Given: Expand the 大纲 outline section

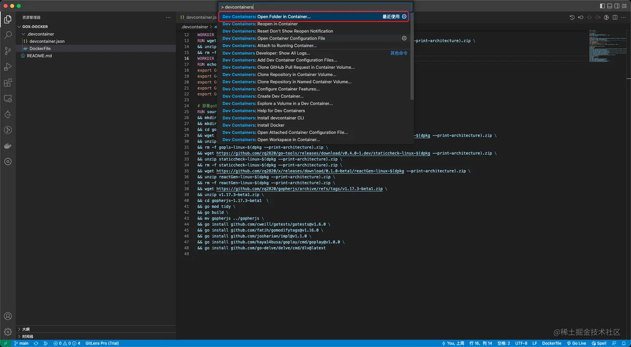Looking at the screenshot, I should (96, 329).
